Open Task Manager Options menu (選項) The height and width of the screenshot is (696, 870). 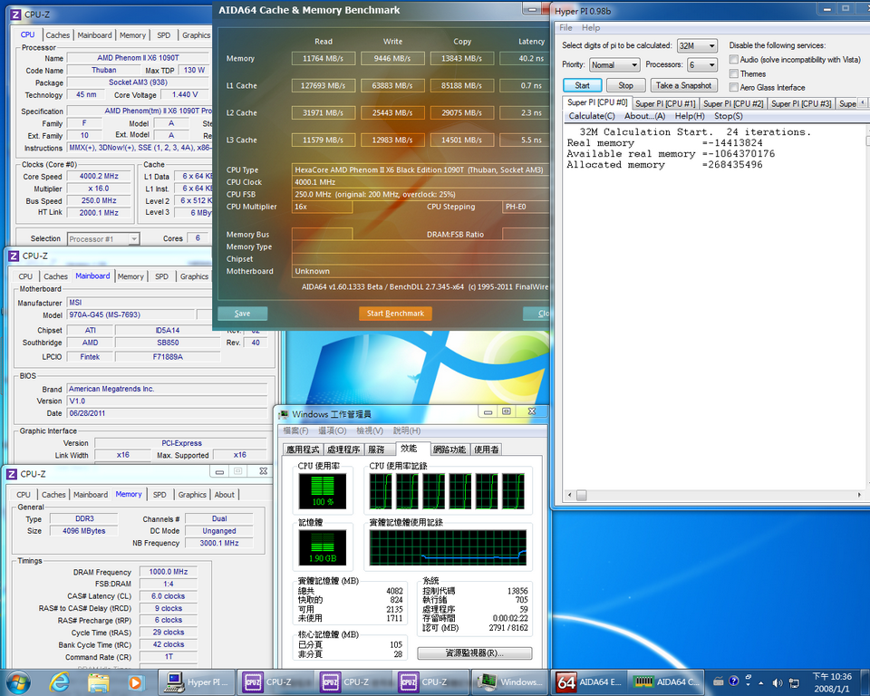(x=333, y=430)
